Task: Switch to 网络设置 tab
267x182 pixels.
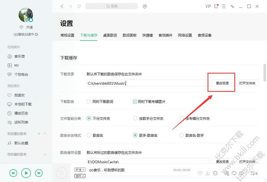Action: pos(185,36)
